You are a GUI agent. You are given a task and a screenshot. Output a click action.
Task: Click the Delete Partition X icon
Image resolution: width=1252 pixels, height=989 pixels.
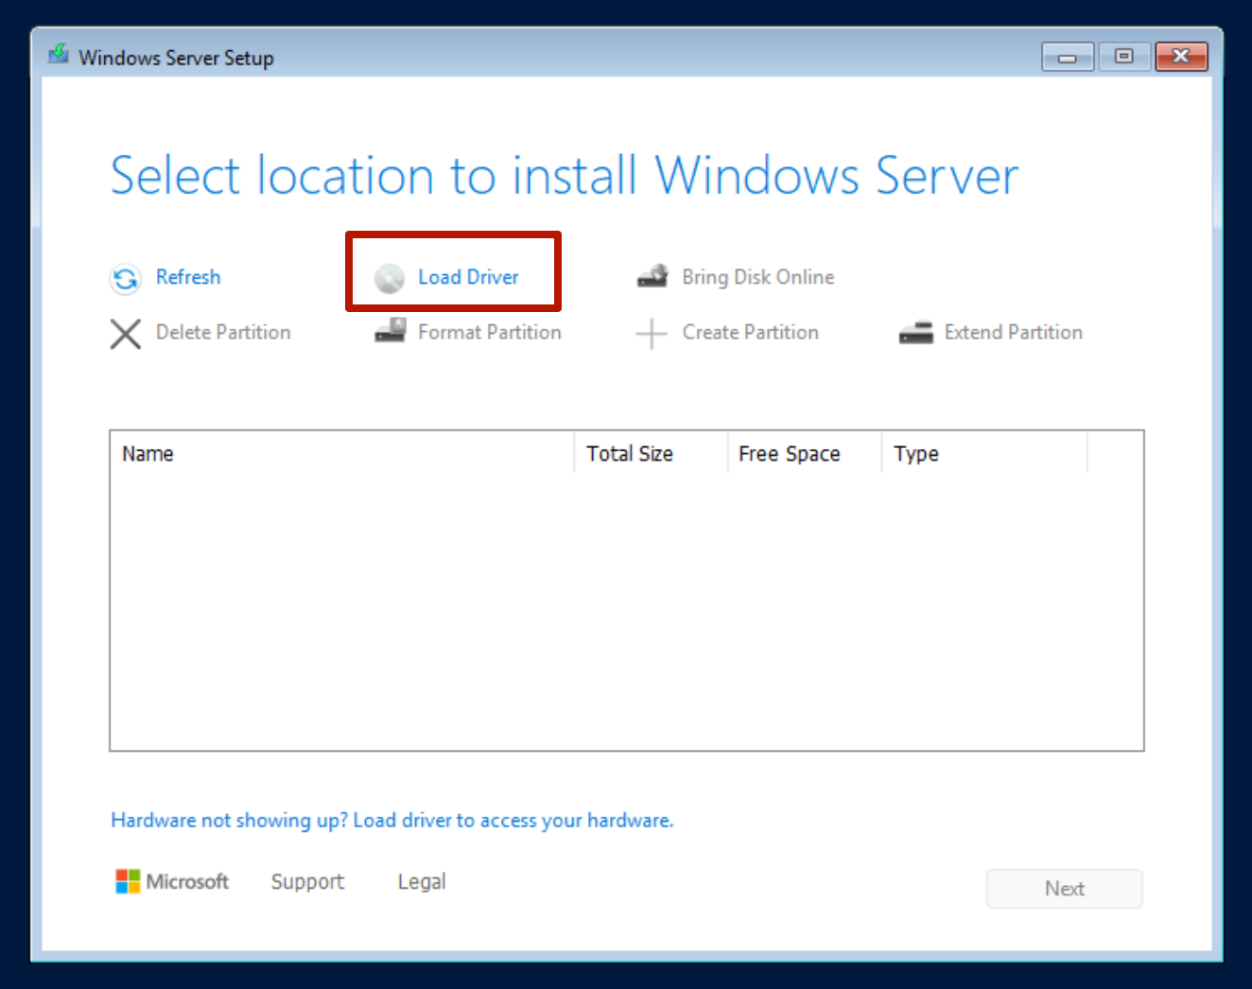click(125, 333)
